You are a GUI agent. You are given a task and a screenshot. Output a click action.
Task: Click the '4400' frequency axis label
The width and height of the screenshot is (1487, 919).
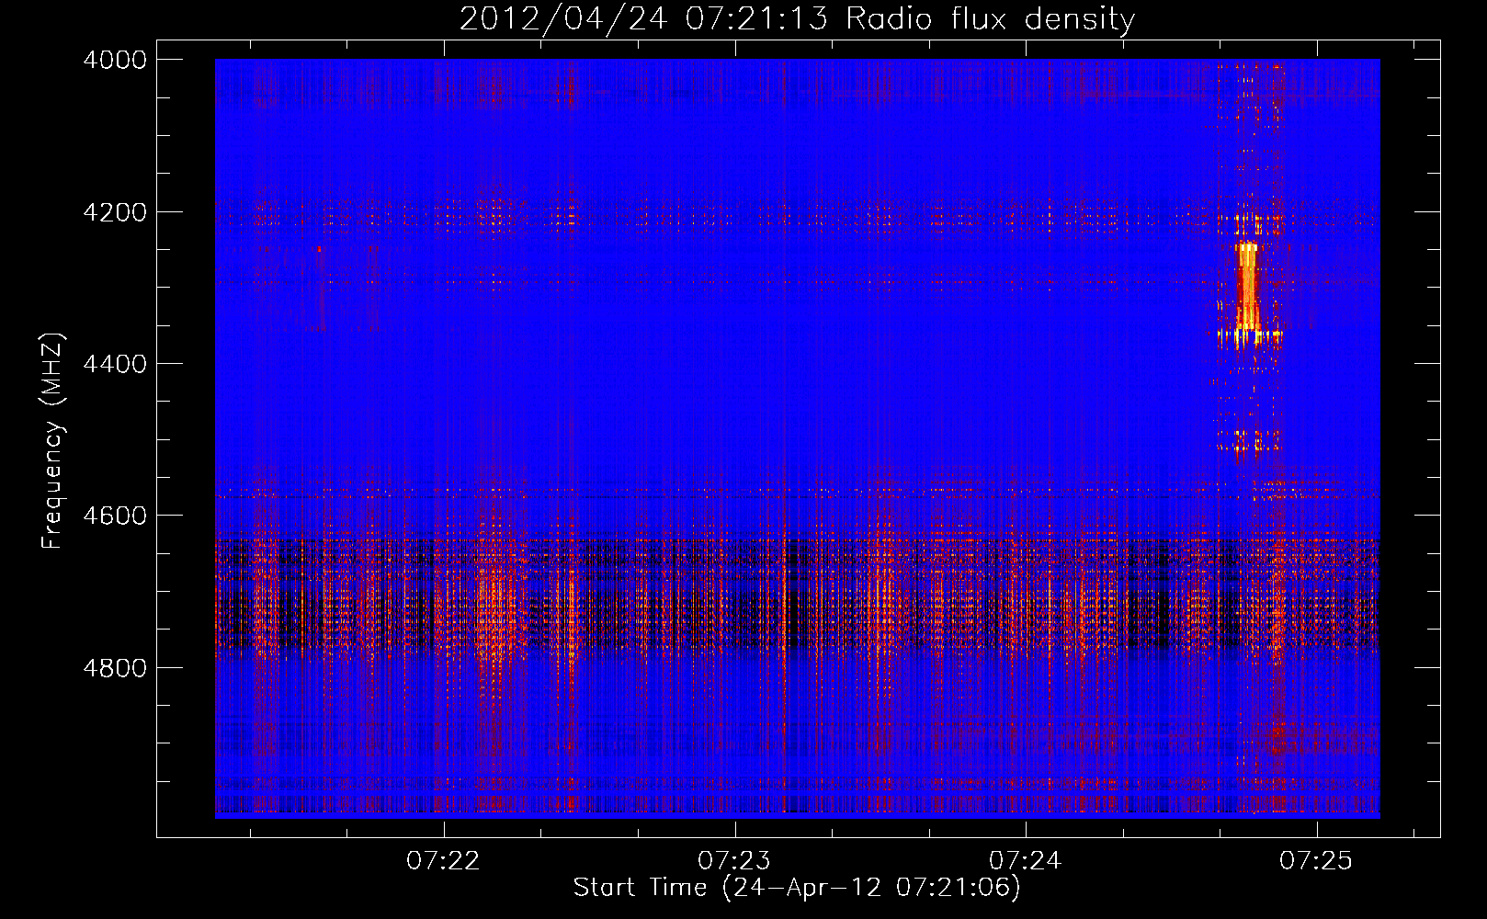(x=115, y=364)
